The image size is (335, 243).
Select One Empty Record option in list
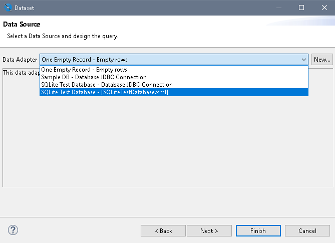84,70
